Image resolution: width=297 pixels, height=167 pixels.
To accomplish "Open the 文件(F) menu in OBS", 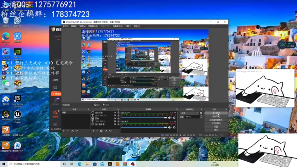I will [x=66, y=26].
